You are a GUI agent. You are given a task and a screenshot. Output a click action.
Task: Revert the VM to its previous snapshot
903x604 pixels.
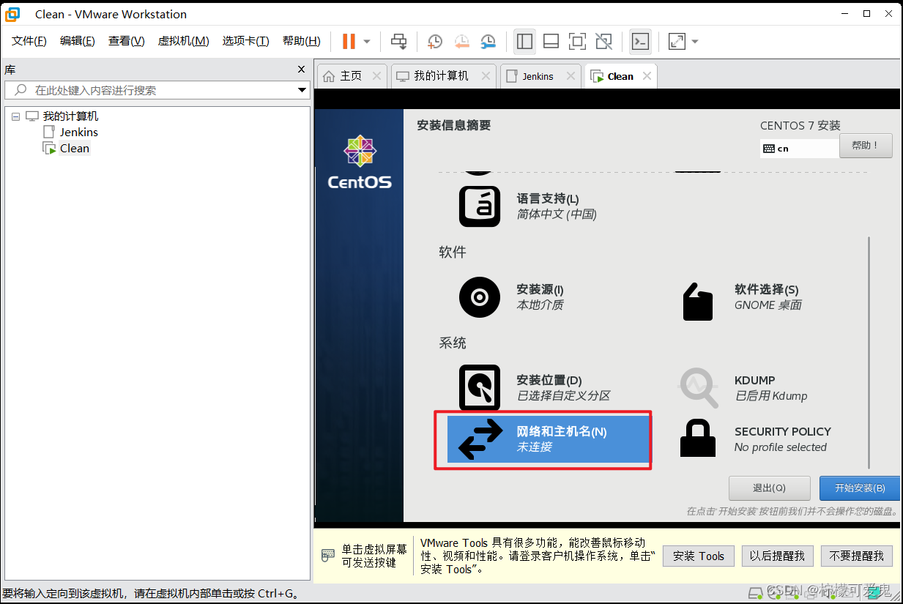[x=461, y=41]
